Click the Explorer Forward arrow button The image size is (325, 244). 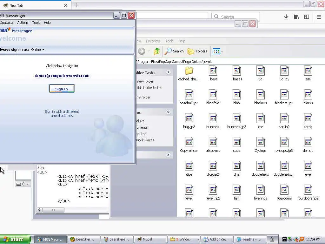142,51
